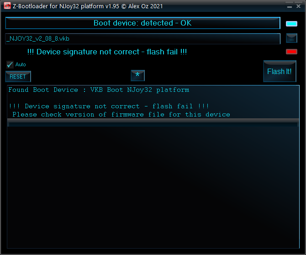Click the Auto label text
Viewport: 306px width, 255px height.
tap(21, 64)
